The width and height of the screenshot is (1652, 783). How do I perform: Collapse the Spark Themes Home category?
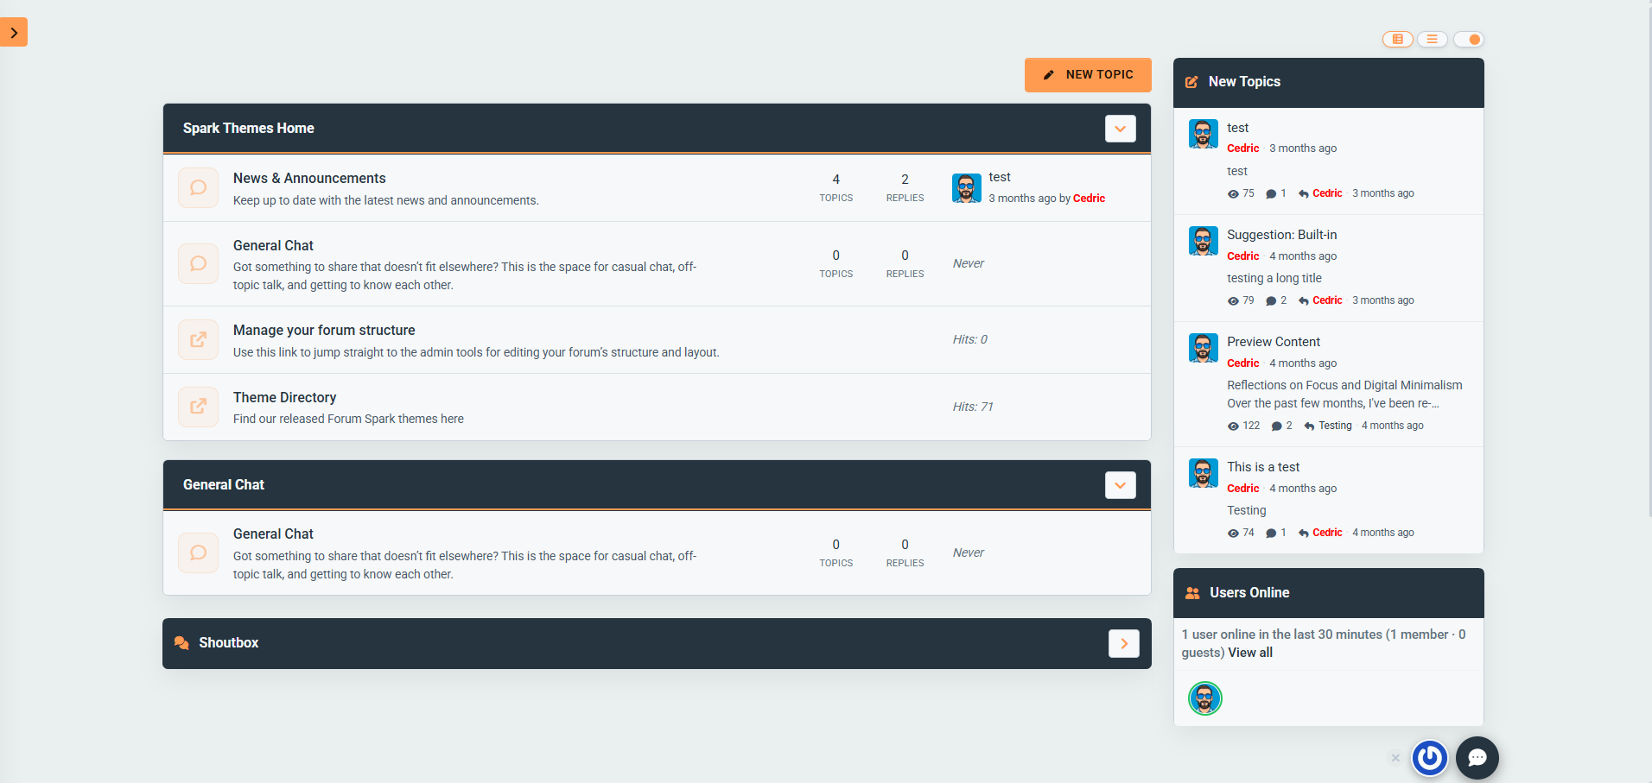pyautogui.click(x=1120, y=129)
